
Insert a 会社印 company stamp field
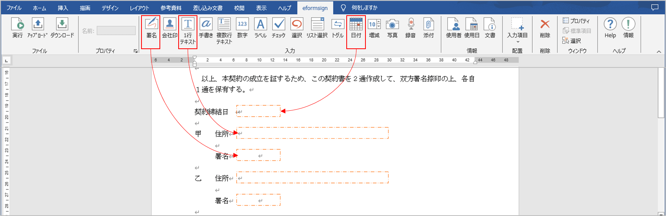[170, 28]
